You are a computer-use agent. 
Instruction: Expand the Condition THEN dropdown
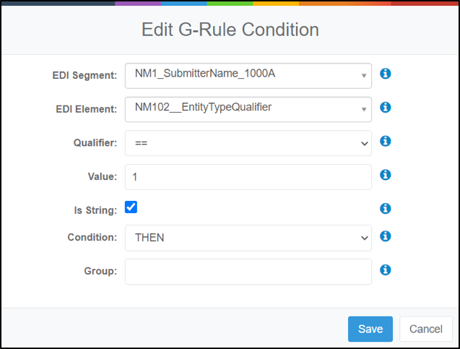tap(248, 238)
